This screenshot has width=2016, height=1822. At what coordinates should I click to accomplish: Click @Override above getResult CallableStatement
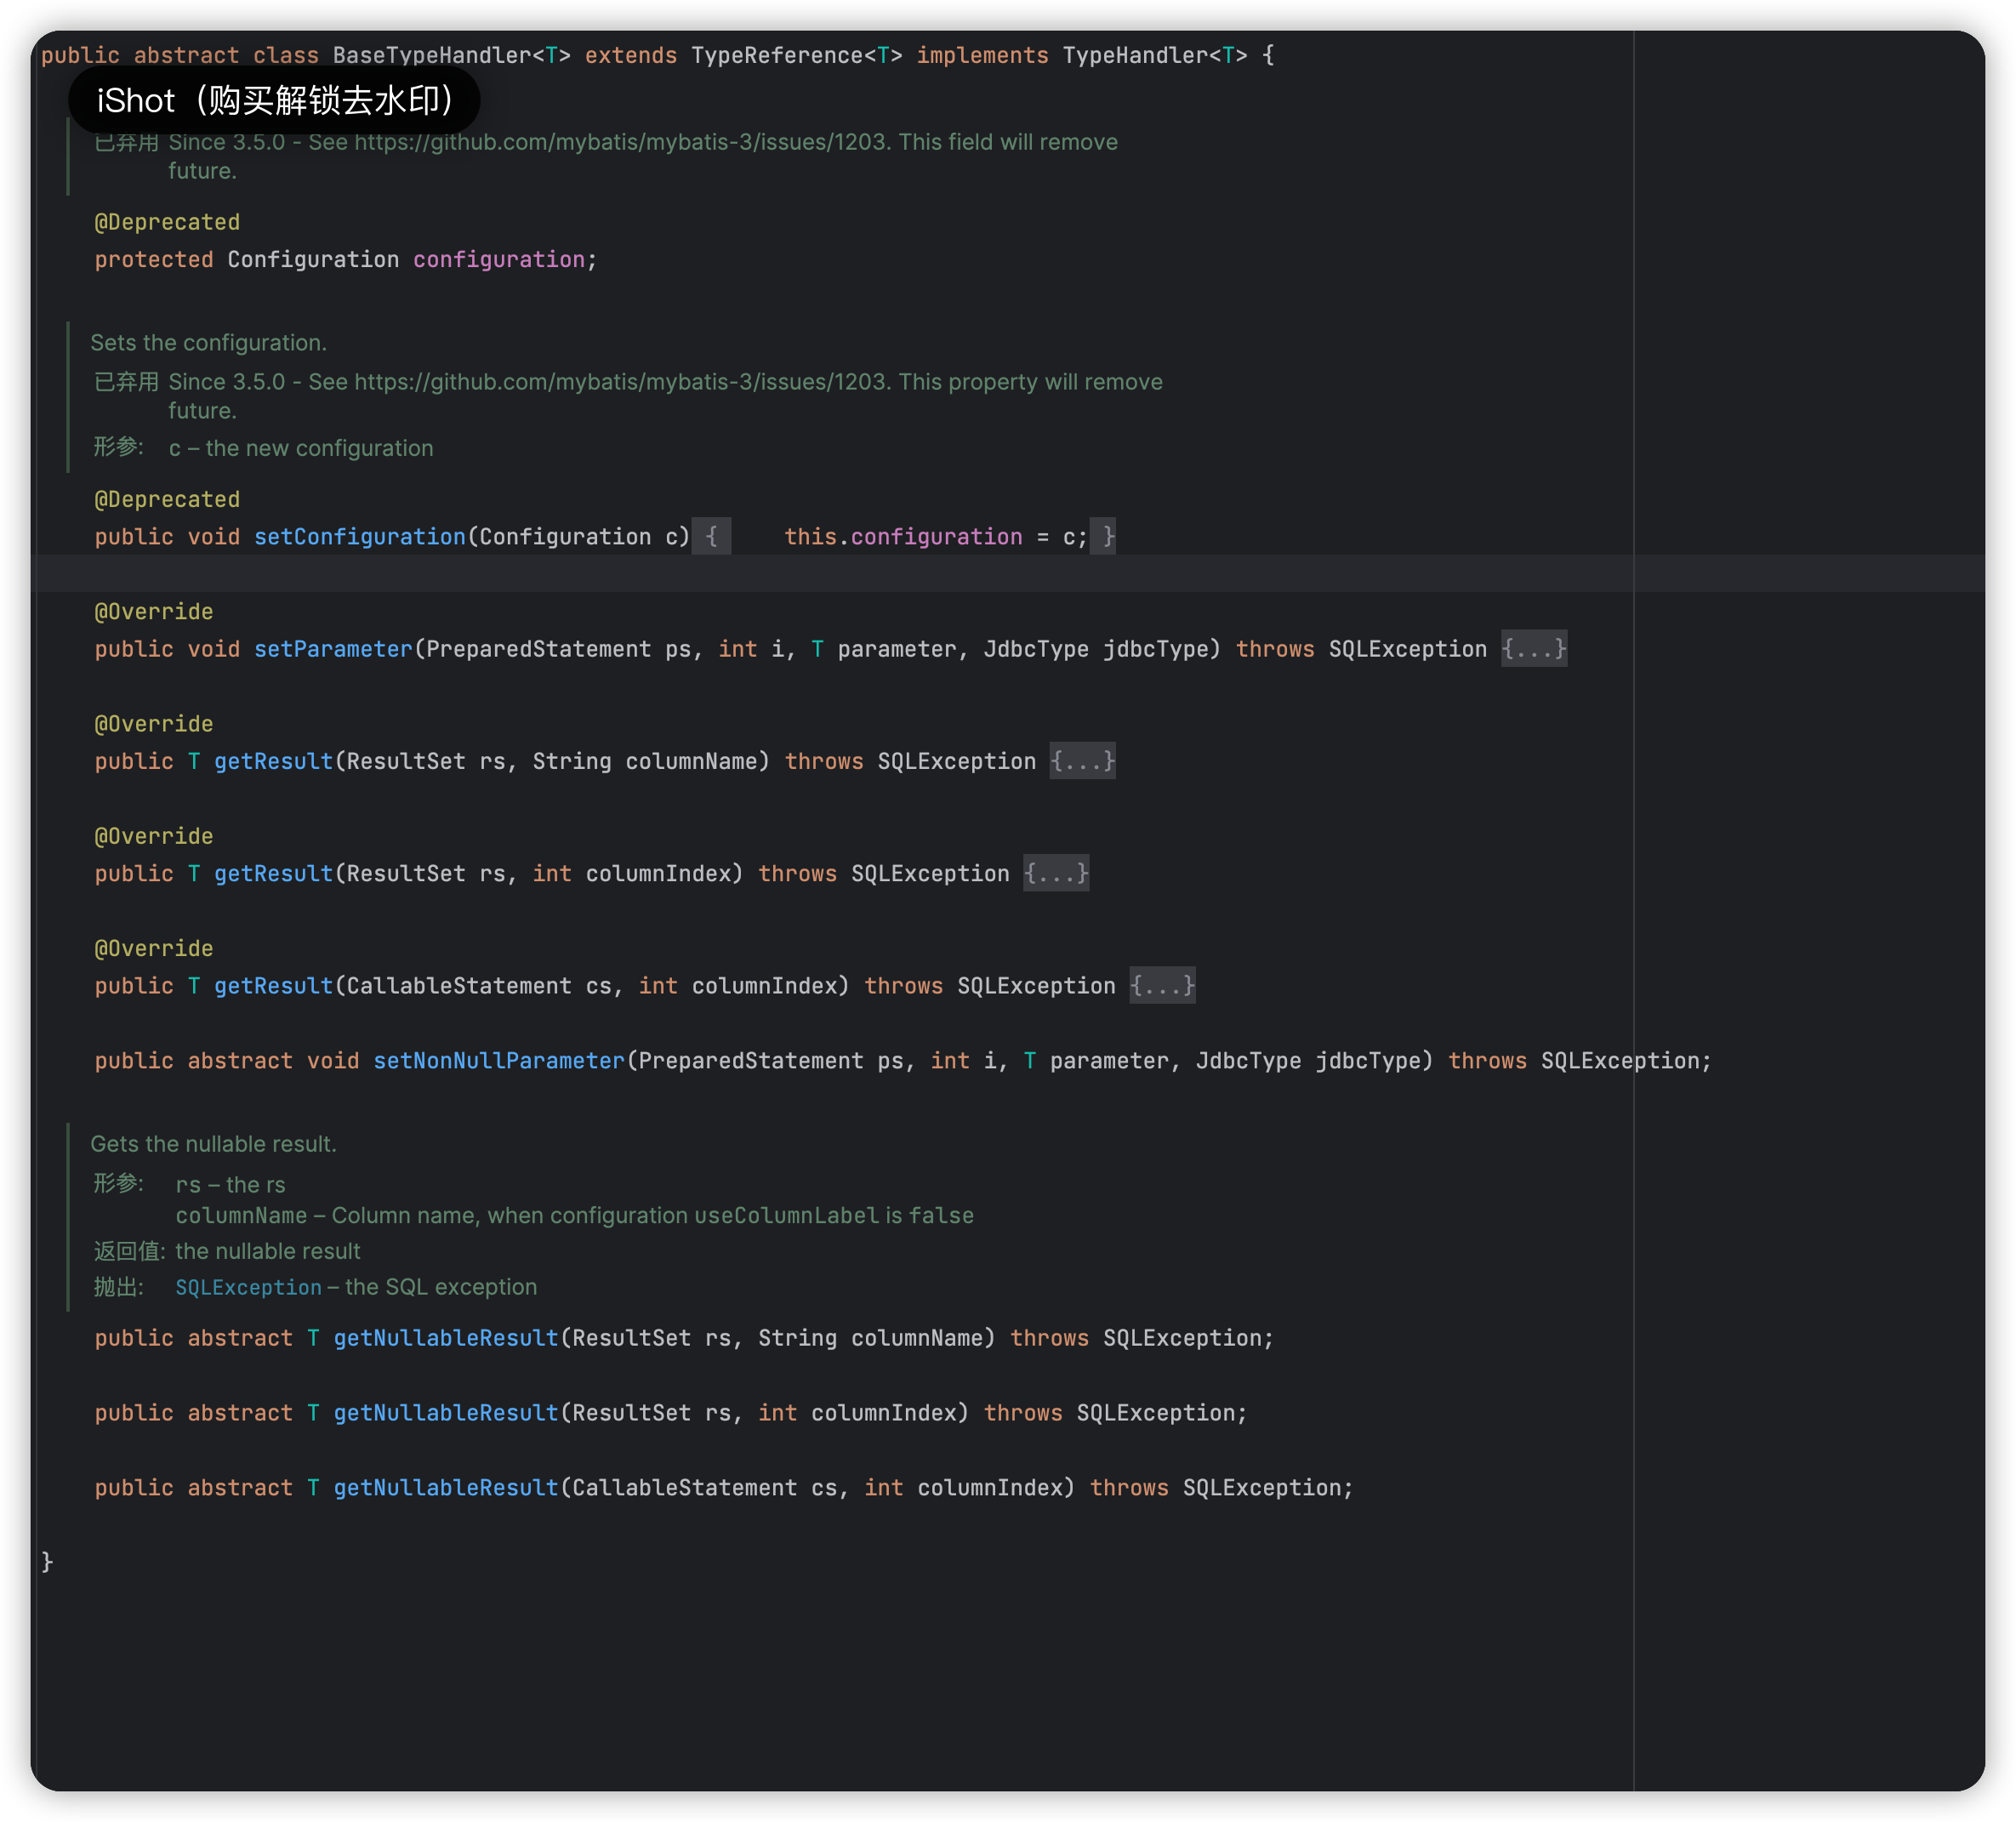coord(154,948)
